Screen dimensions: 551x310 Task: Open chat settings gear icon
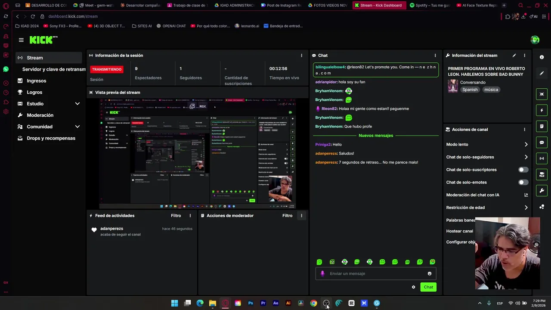pos(413,287)
